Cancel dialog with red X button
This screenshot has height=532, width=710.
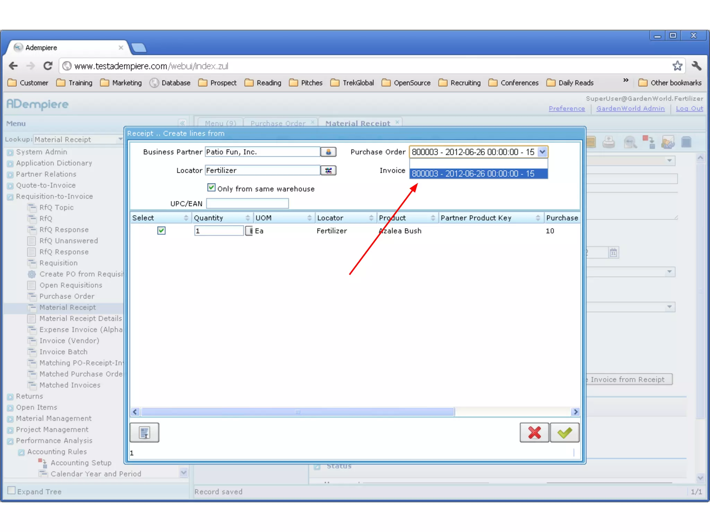[x=534, y=432]
